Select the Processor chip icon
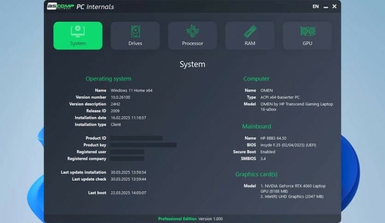The width and height of the screenshot is (385, 223). click(x=192, y=31)
